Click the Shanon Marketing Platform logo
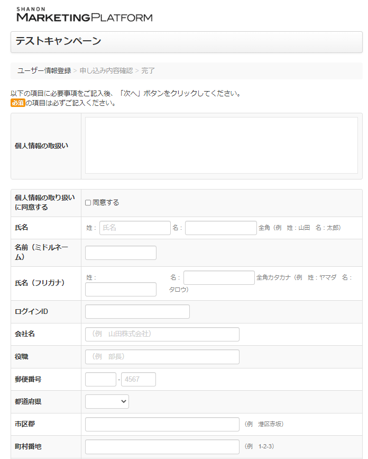The height and width of the screenshot is (459, 368). coord(85,15)
